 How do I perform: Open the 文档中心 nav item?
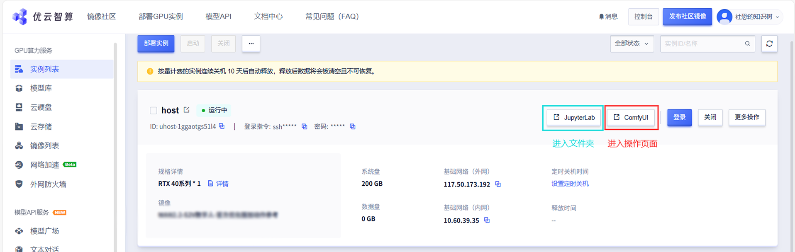(x=268, y=17)
